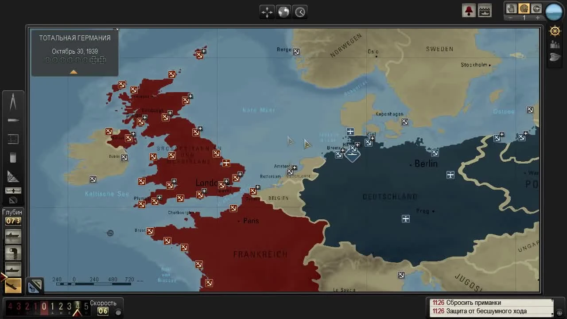
Task: Open the globe world view icon
Action: pos(283,12)
